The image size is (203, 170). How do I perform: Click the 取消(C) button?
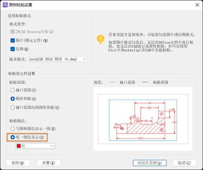[184, 163]
